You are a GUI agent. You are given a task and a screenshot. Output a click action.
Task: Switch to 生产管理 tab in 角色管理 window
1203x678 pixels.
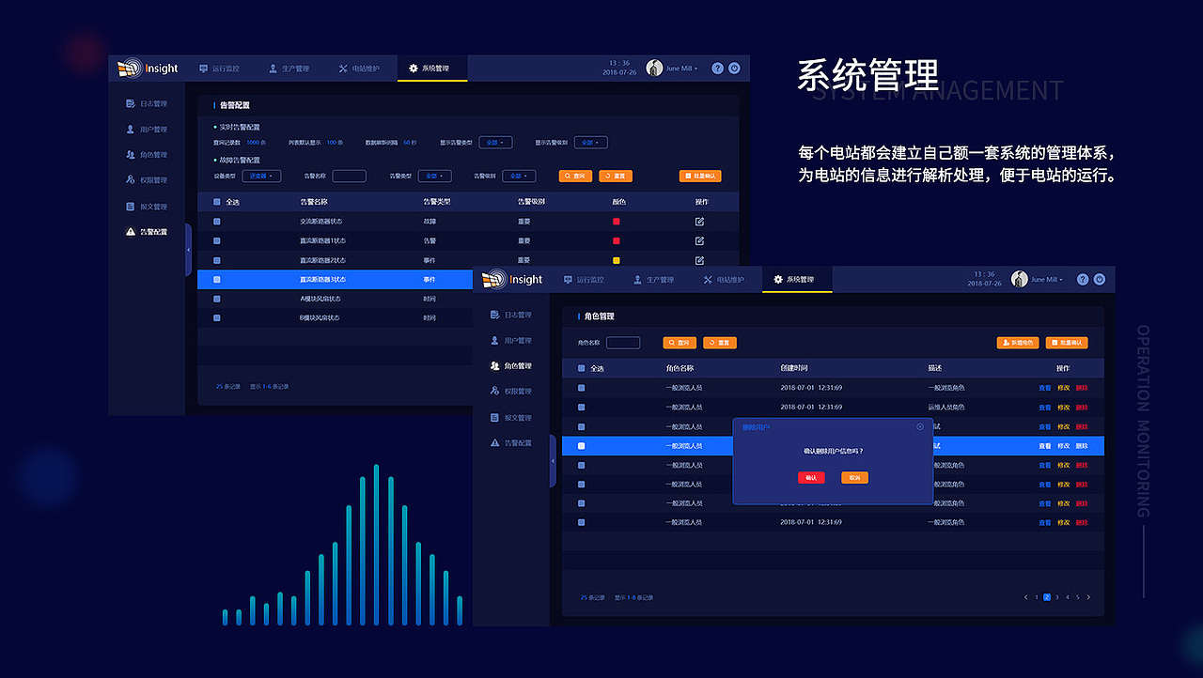[x=653, y=280]
